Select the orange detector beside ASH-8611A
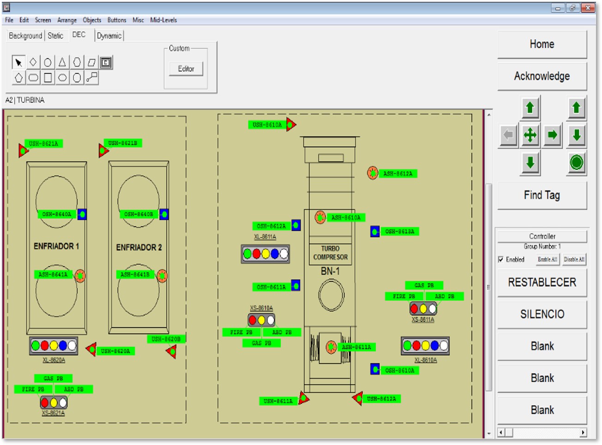 [x=331, y=347]
